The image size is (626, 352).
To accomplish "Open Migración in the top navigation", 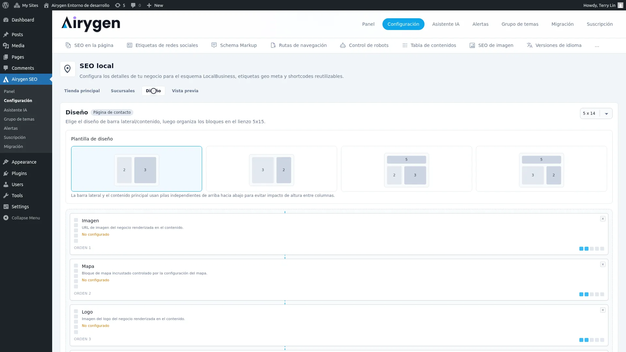I will [x=562, y=24].
